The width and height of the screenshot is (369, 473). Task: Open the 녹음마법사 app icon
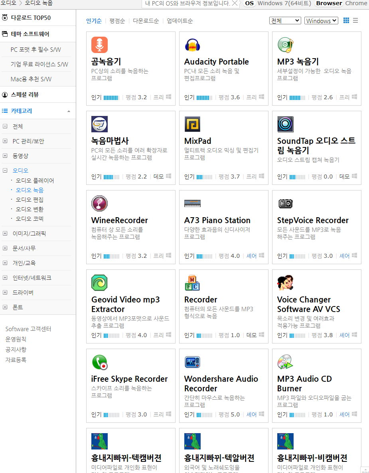click(99, 124)
